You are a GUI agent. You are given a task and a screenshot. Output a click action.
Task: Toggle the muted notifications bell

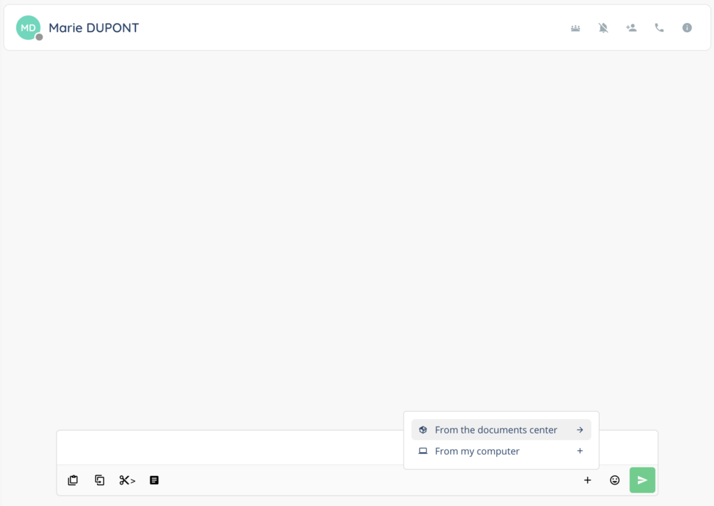tap(603, 28)
